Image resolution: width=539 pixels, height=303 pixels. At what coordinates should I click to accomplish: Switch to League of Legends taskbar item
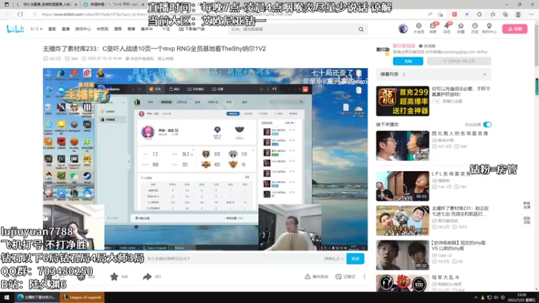point(82,298)
